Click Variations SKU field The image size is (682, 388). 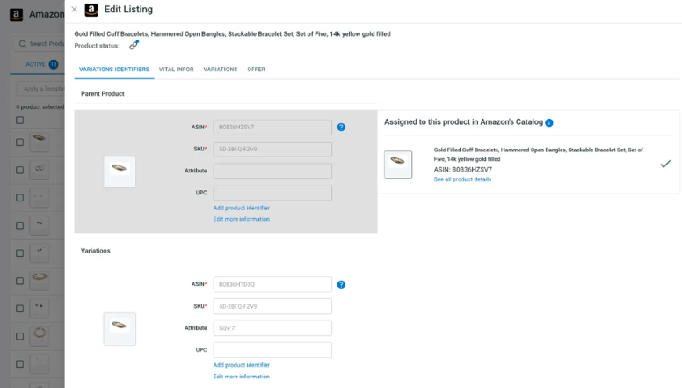pyautogui.click(x=272, y=306)
